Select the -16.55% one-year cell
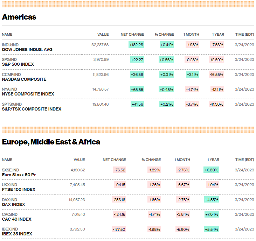The height and width of the screenshot is (241, 256). click(x=216, y=75)
